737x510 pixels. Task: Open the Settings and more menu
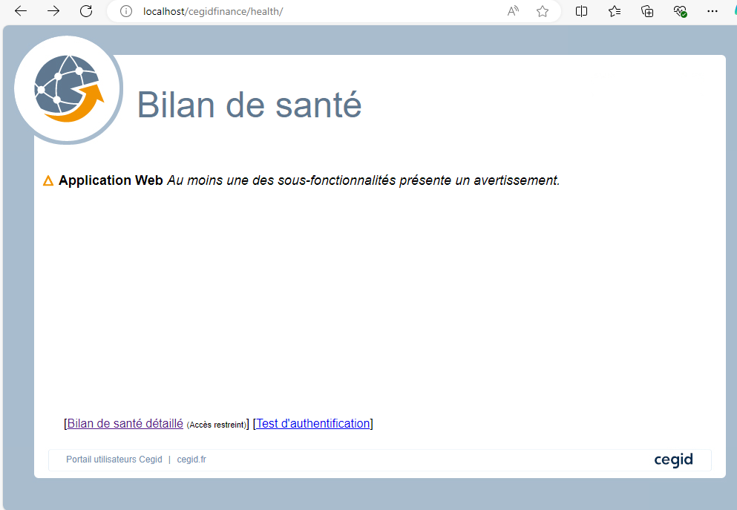(713, 11)
